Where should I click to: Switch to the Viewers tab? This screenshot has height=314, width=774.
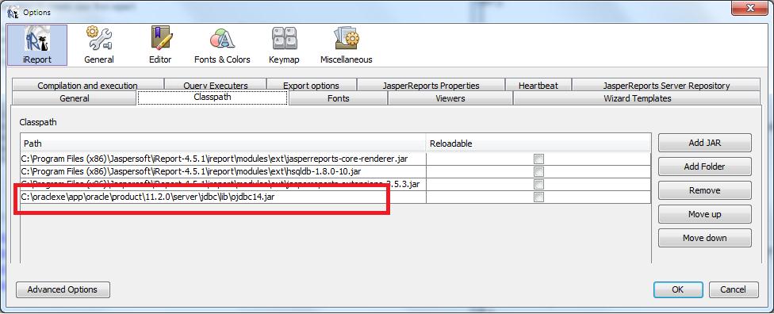[450, 98]
